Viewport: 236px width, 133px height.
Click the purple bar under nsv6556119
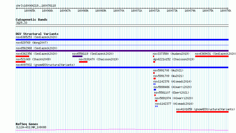[x=77, y=56]
